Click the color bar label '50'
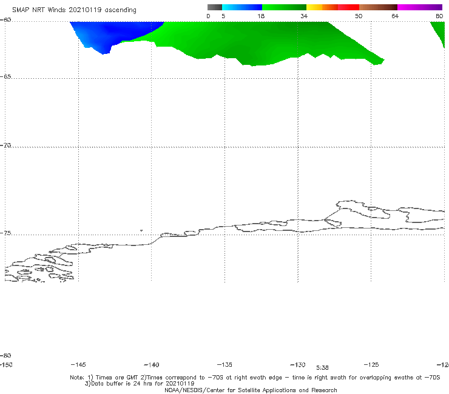Image resolution: width=449 pixels, height=394 pixels. (359, 16)
